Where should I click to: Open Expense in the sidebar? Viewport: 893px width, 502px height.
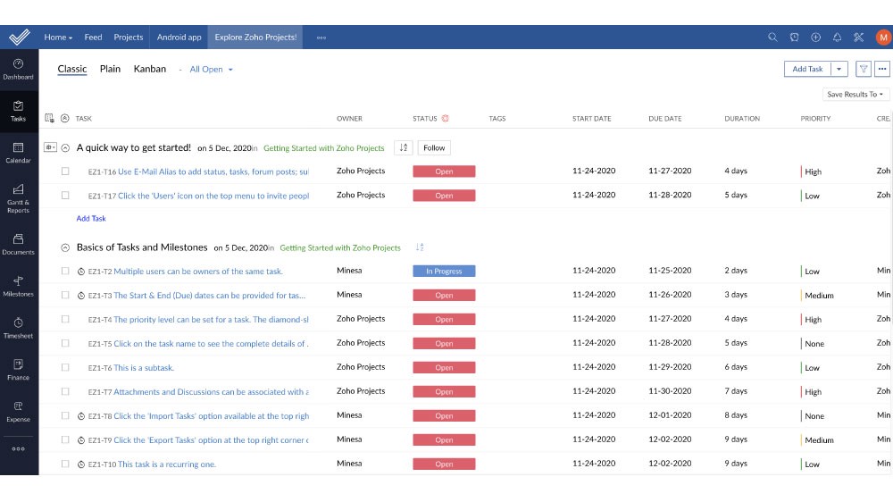click(x=18, y=412)
